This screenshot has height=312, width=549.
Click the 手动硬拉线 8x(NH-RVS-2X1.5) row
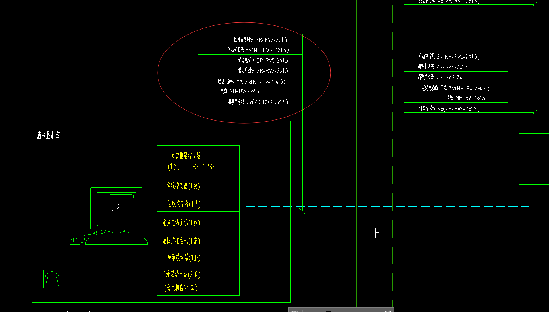[x=250, y=49]
